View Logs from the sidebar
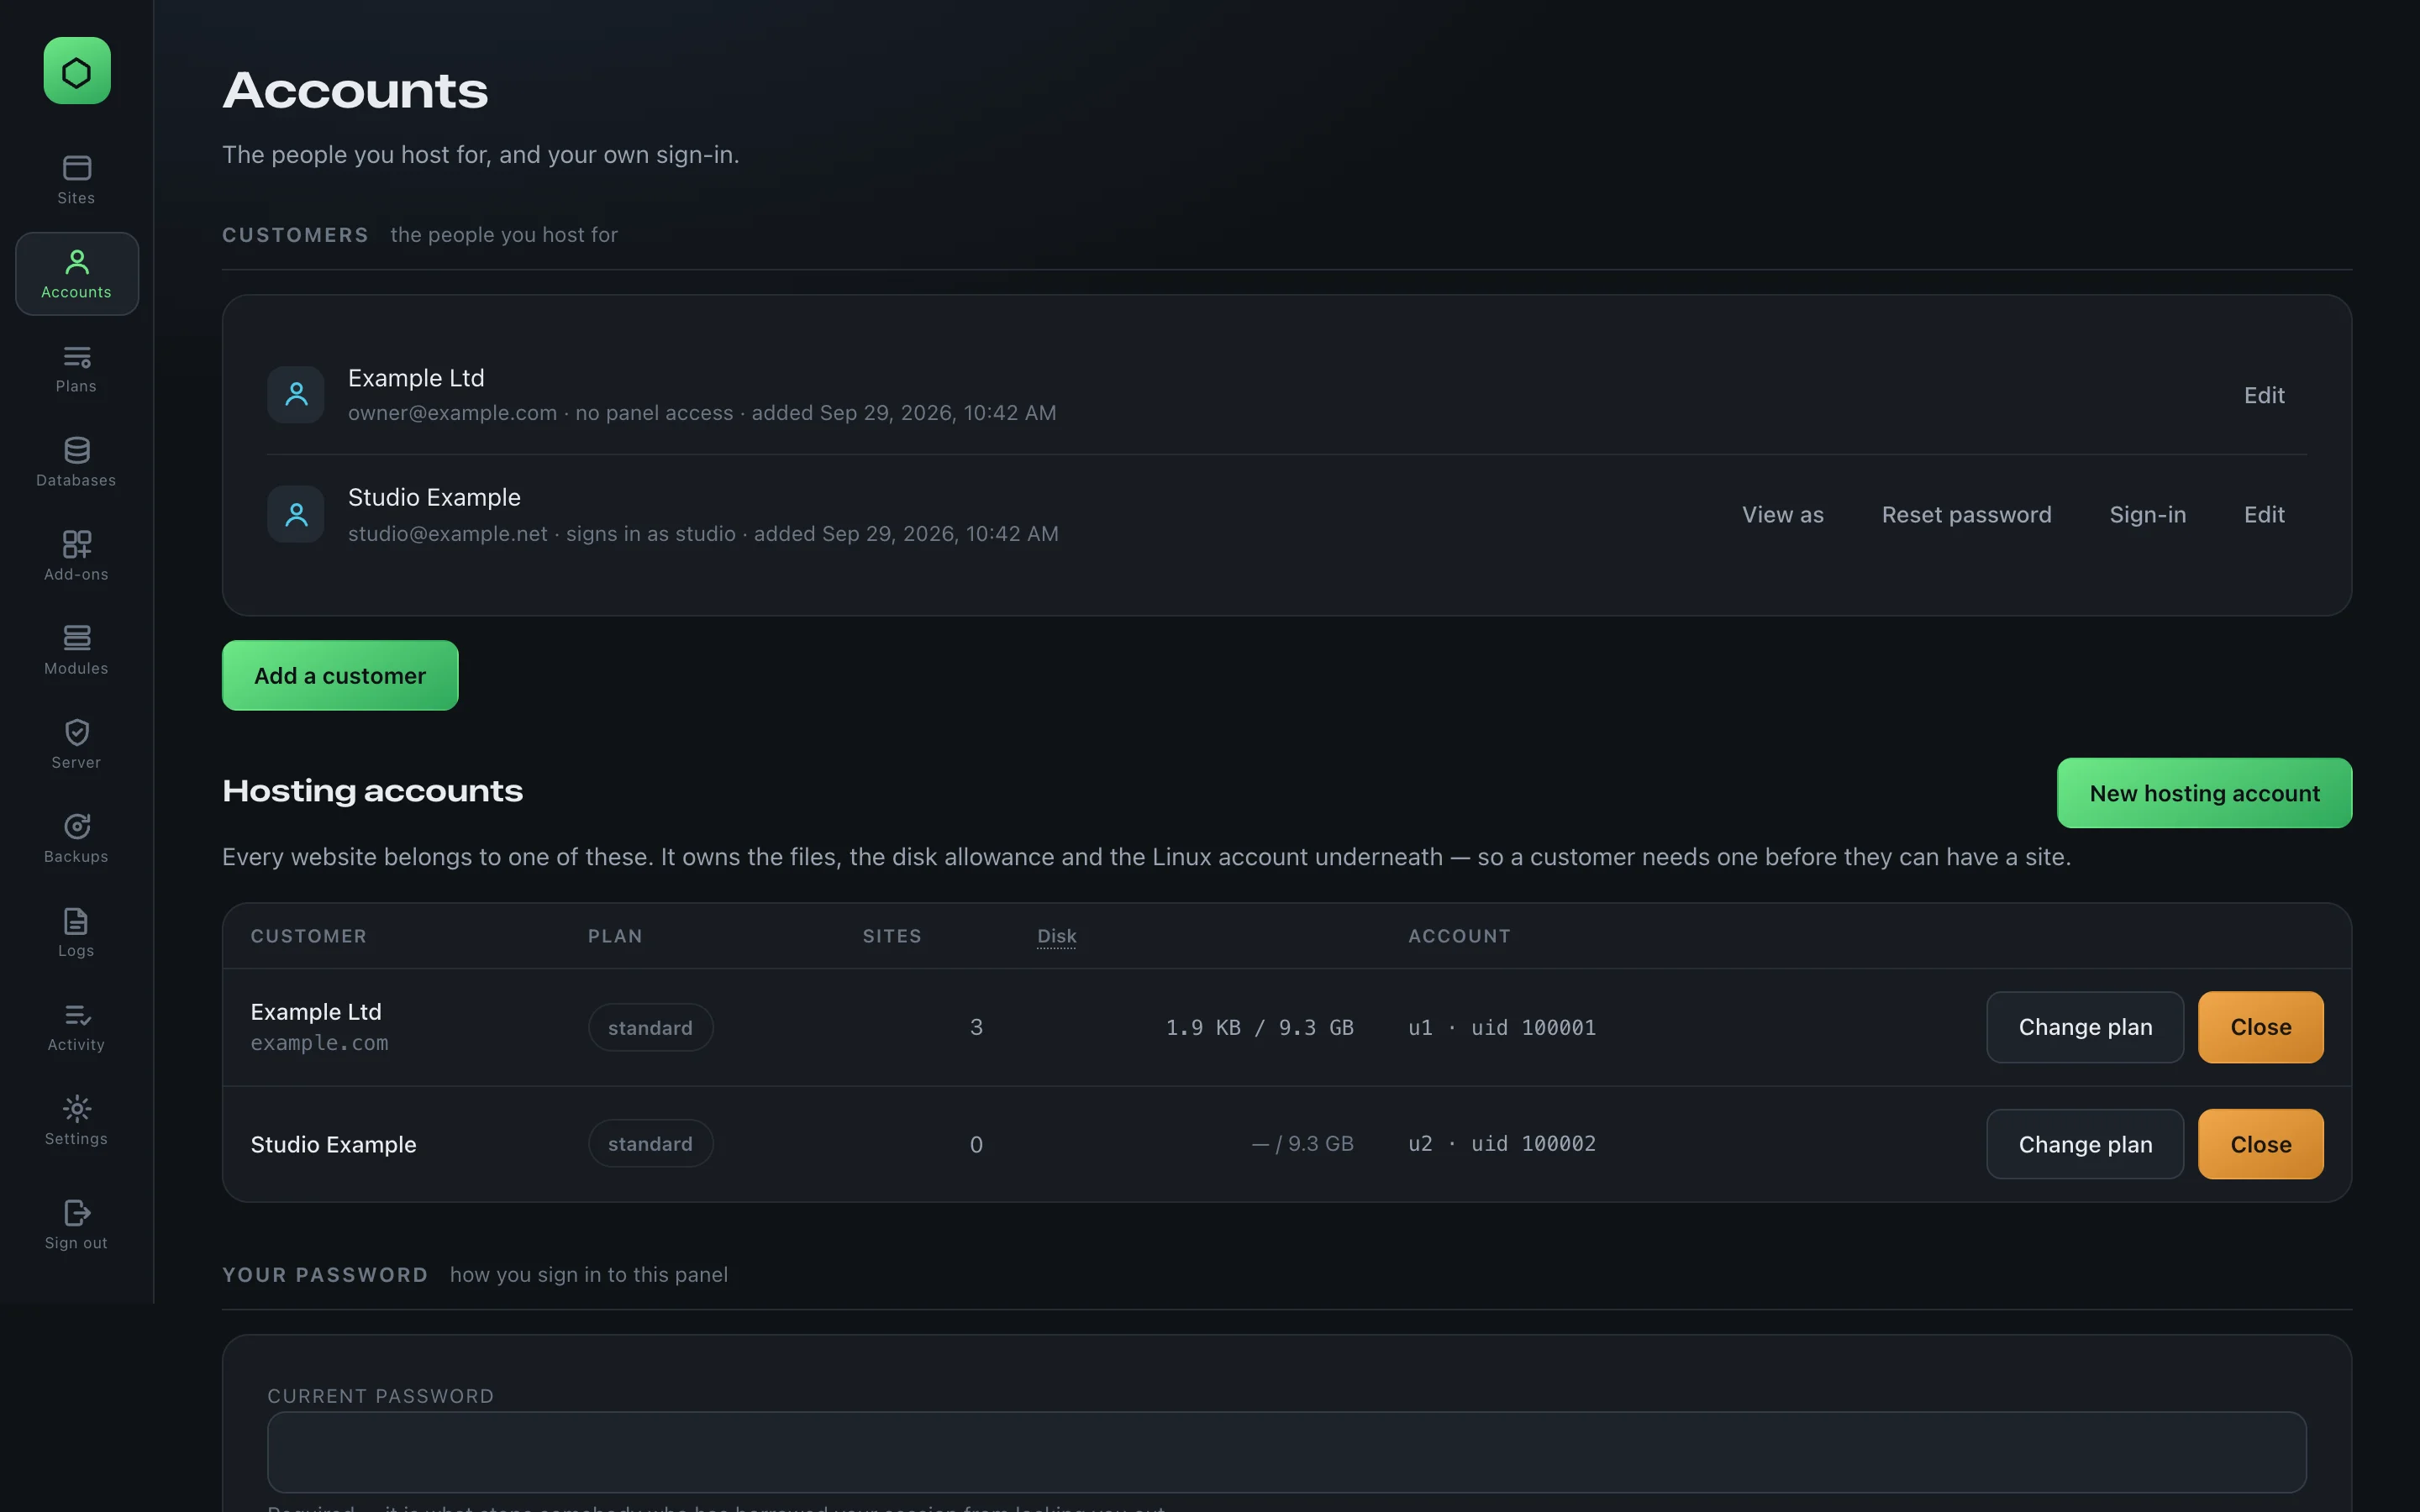Screen dimensions: 2420x1512 click(x=77, y=932)
